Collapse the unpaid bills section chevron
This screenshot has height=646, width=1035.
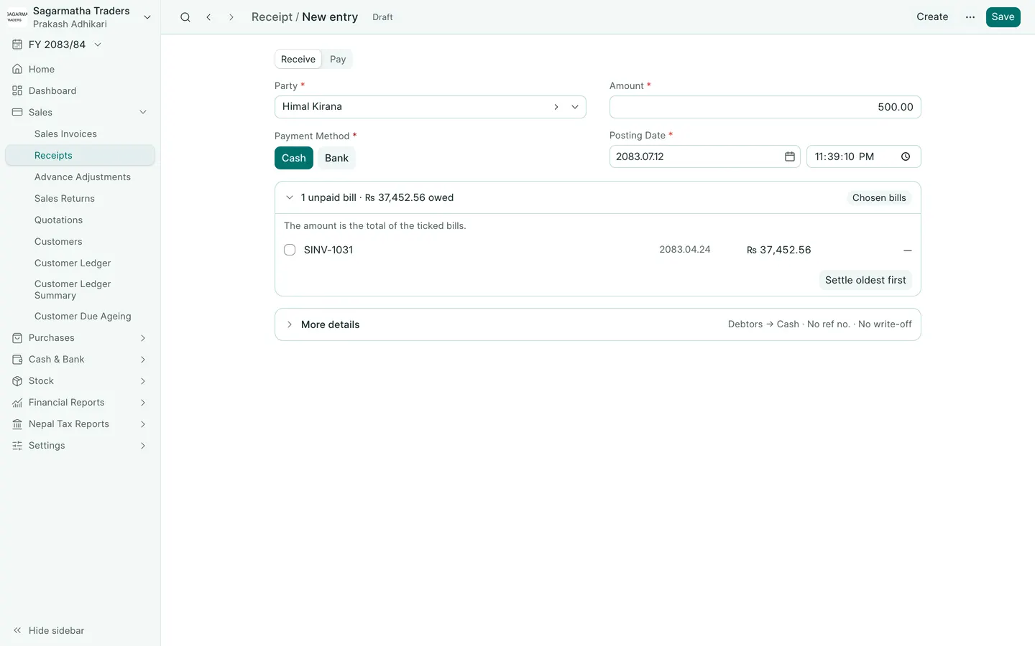point(290,197)
